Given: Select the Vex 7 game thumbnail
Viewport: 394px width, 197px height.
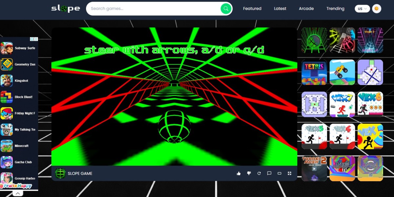Looking at the screenshot, I should pos(342,104).
